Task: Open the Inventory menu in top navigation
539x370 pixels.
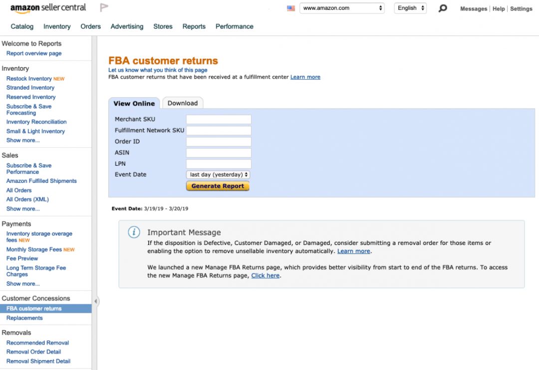Action: click(x=57, y=26)
